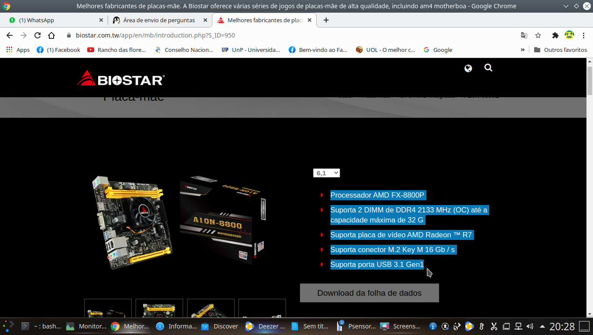Bookmark this page with the star icon
Image resolution: width=593 pixels, height=335 pixels.
tap(538, 35)
